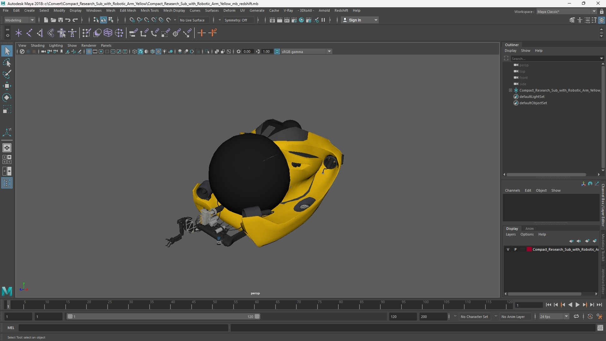
Task: Switch to the Anim layer tab
Action: pos(529,229)
